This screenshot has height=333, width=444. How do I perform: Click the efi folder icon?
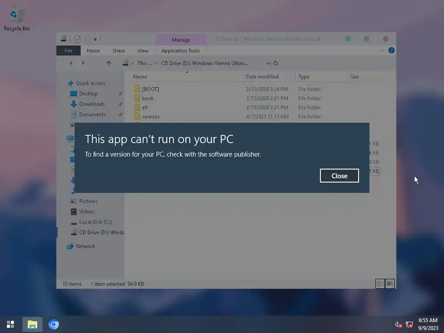tap(137, 107)
